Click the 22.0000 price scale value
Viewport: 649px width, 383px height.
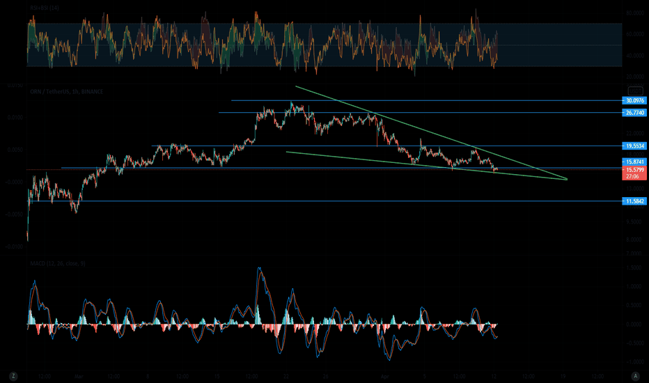click(635, 133)
